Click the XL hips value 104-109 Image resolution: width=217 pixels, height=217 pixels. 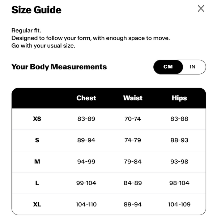pos(179,204)
